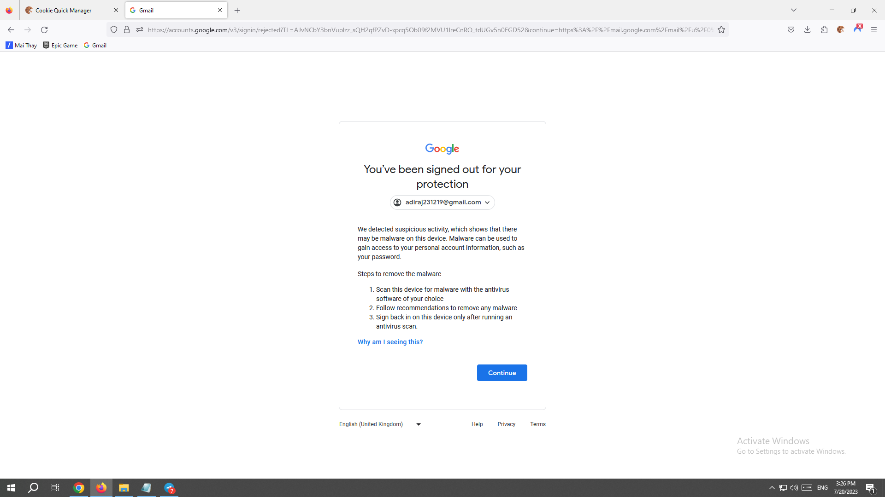885x497 pixels.
Task: Open the Help link
Action: click(477, 424)
